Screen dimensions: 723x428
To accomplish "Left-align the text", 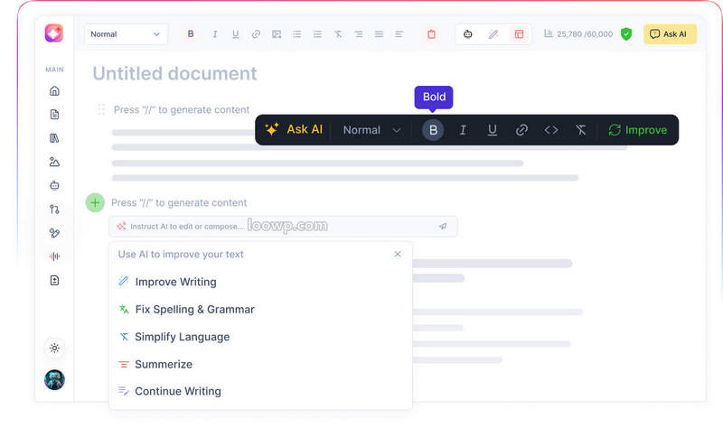I will click(399, 34).
